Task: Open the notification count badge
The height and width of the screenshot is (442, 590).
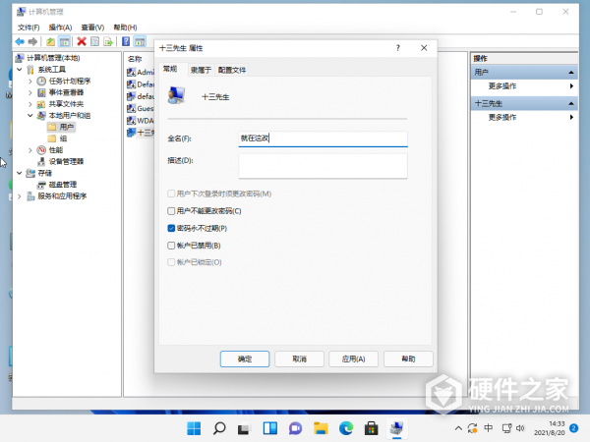Action: click(x=573, y=428)
